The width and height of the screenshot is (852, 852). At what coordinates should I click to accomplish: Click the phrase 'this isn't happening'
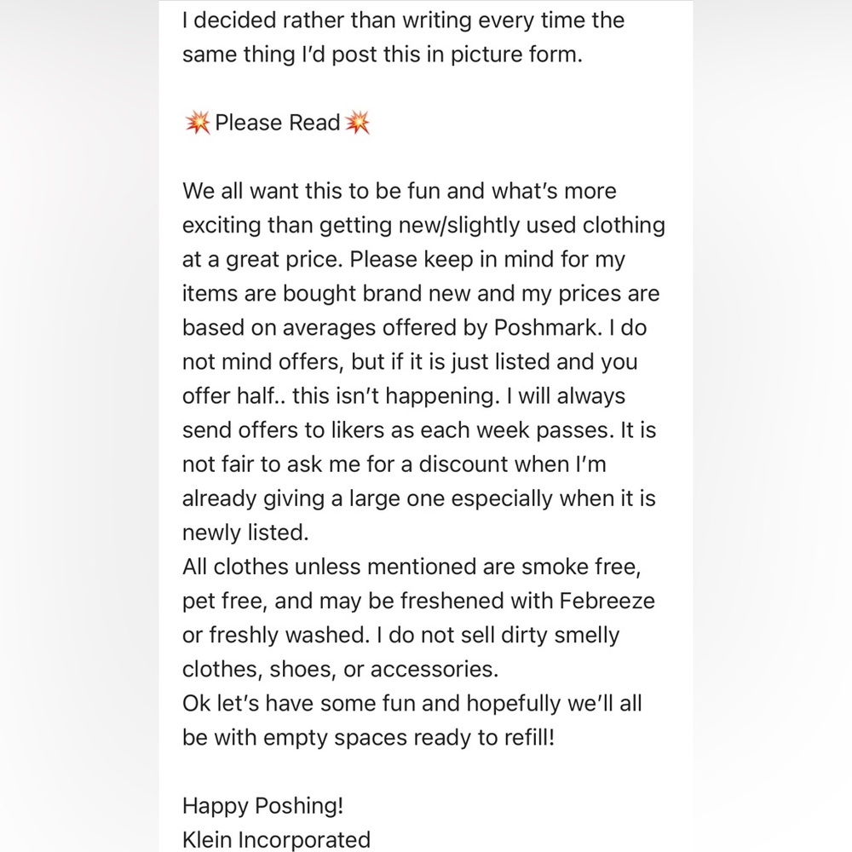pyautogui.click(x=395, y=396)
